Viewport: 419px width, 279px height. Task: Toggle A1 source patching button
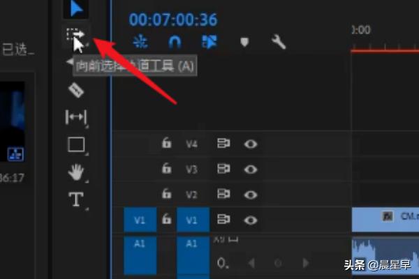pos(140,255)
